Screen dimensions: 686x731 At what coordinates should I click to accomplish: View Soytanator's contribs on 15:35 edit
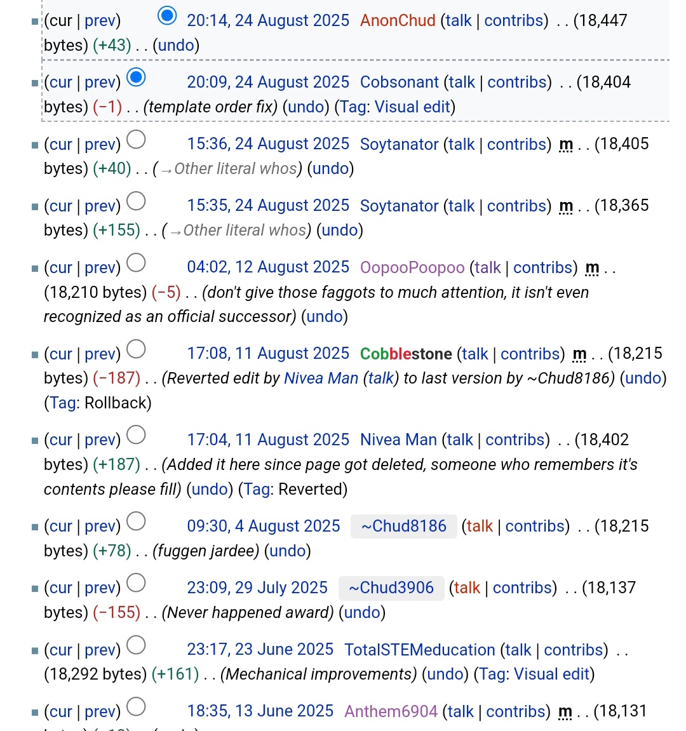[x=516, y=206]
